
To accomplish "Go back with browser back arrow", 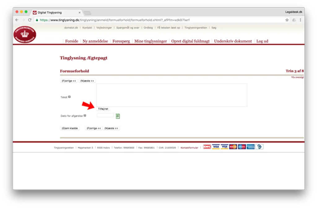I will click(x=17, y=20).
